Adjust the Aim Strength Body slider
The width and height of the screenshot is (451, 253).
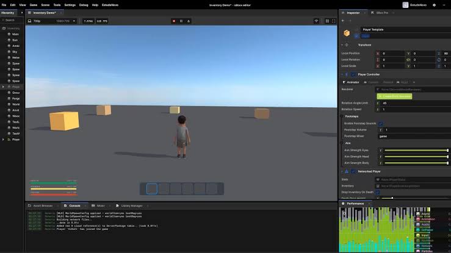click(416, 163)
